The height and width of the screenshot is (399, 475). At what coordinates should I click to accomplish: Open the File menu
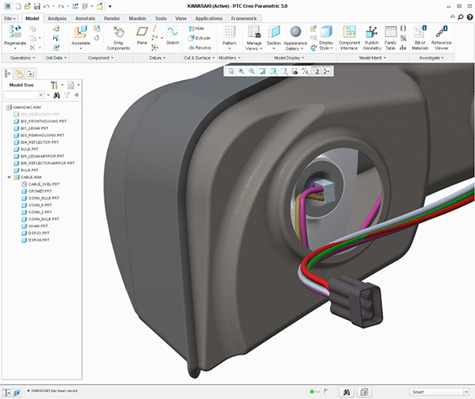[10, 17]
